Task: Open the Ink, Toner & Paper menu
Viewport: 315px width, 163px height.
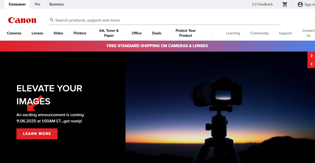Action: 109,33
